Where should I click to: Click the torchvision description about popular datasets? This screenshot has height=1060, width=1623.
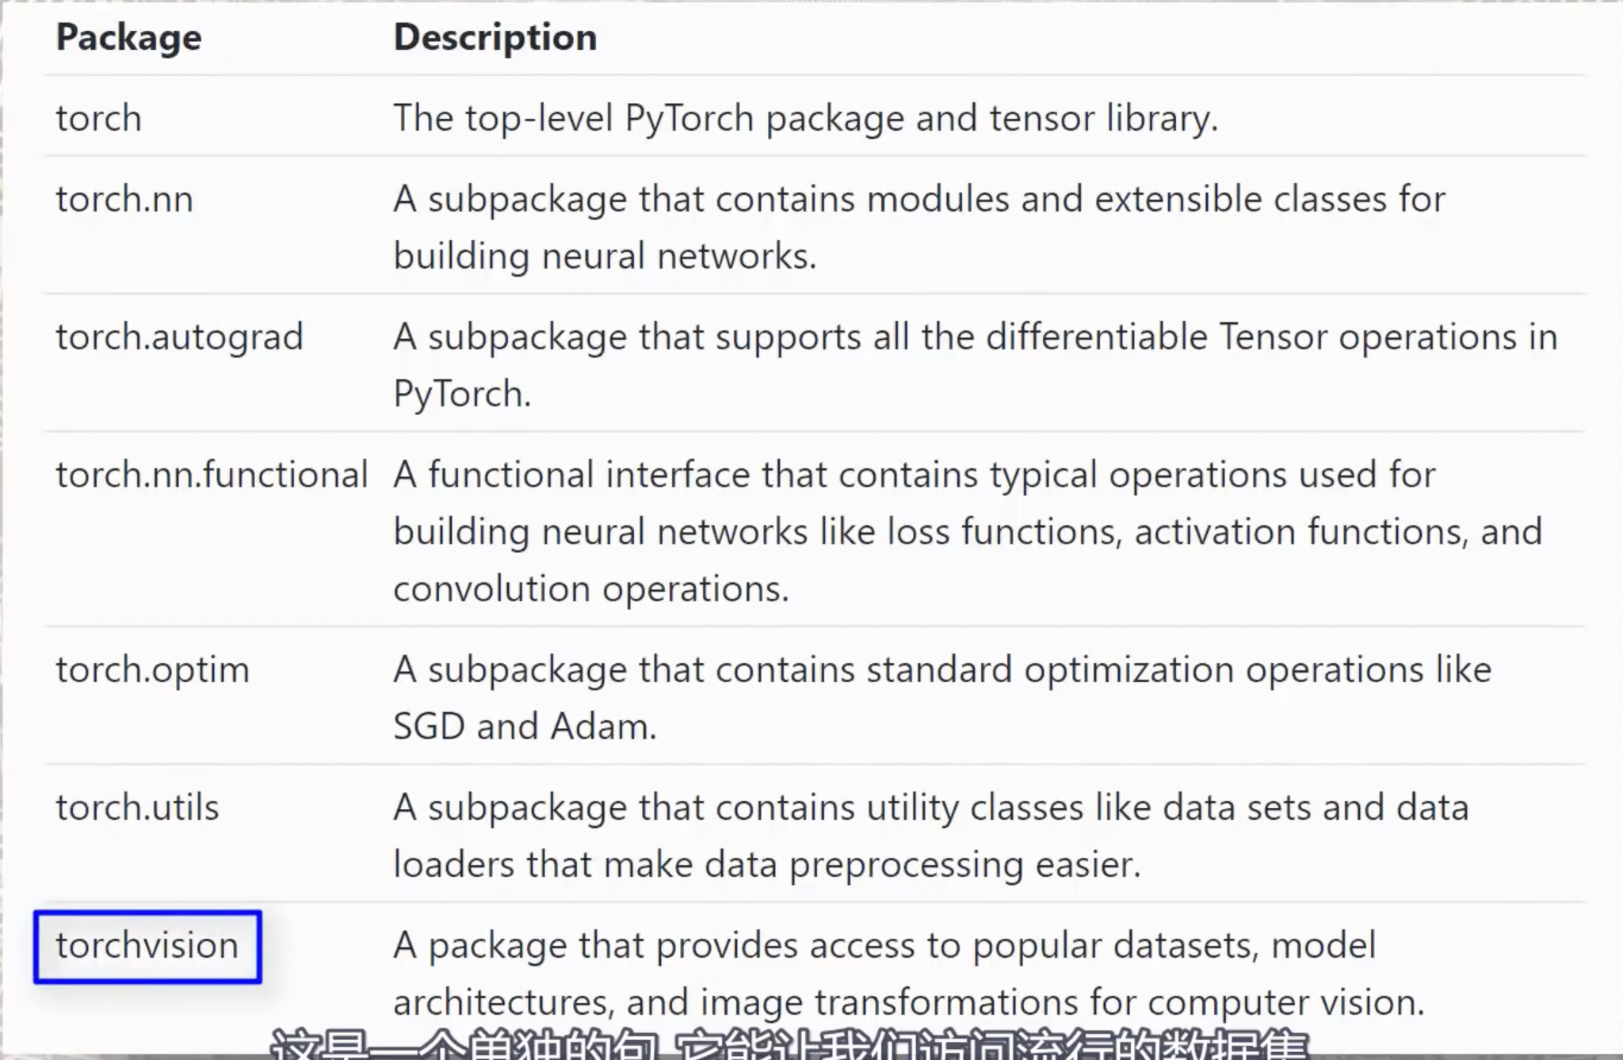884,946
